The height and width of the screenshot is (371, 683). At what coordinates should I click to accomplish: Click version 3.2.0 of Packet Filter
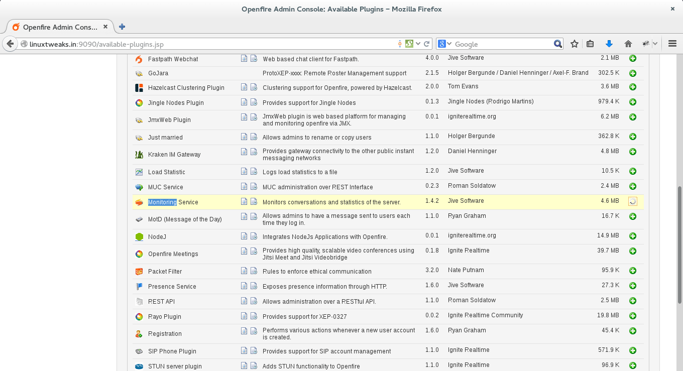[432, 270]
